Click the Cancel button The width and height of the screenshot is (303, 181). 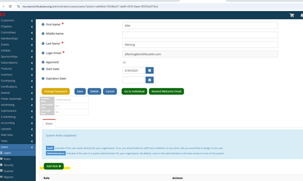[x=110, y=91]
